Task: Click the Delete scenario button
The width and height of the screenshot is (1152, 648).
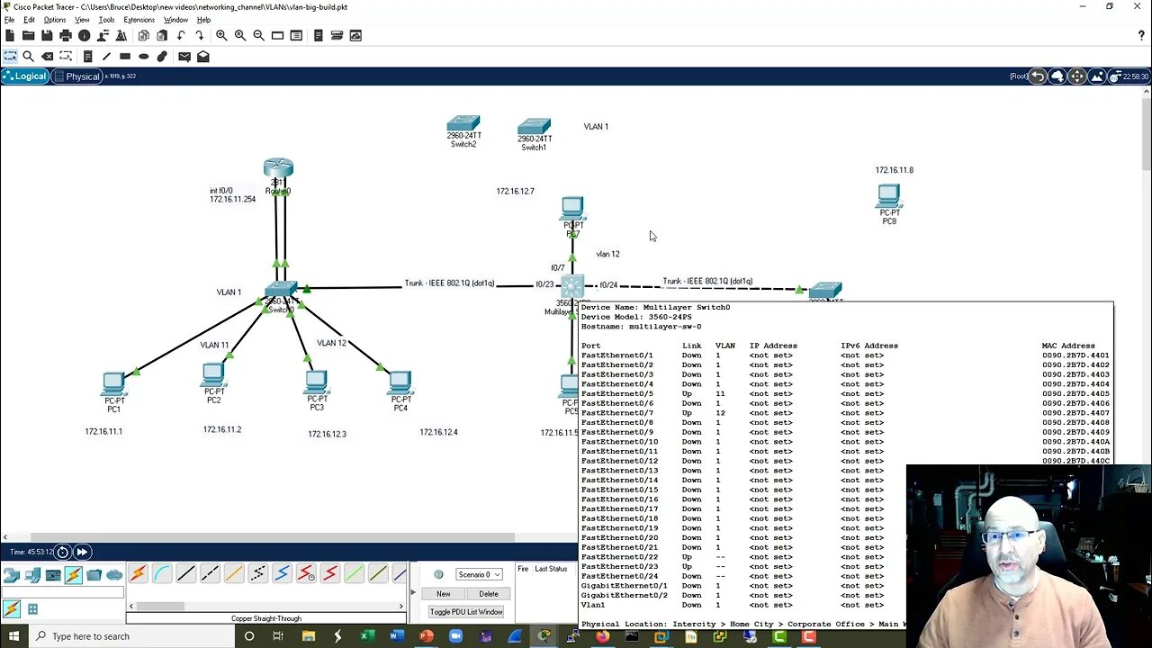Action: [489, 594]
